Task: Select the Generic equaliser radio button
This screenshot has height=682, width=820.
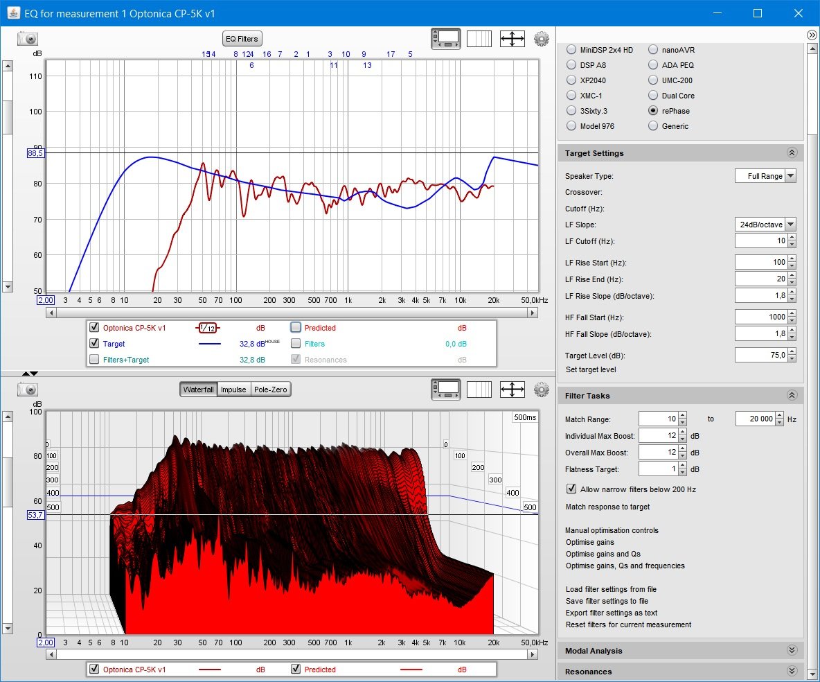Action: point(652,125)
